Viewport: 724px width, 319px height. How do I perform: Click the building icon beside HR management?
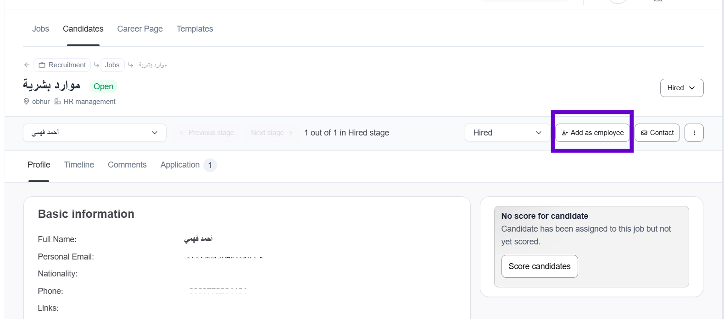(x=58, y=102)
